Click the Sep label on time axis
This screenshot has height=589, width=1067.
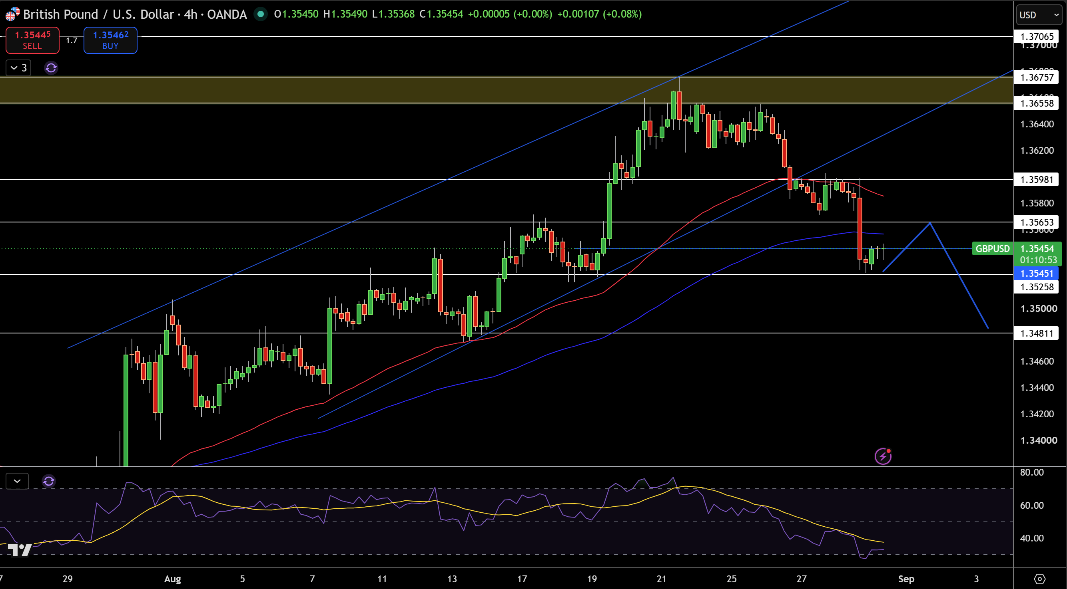(x=906, y=579)
